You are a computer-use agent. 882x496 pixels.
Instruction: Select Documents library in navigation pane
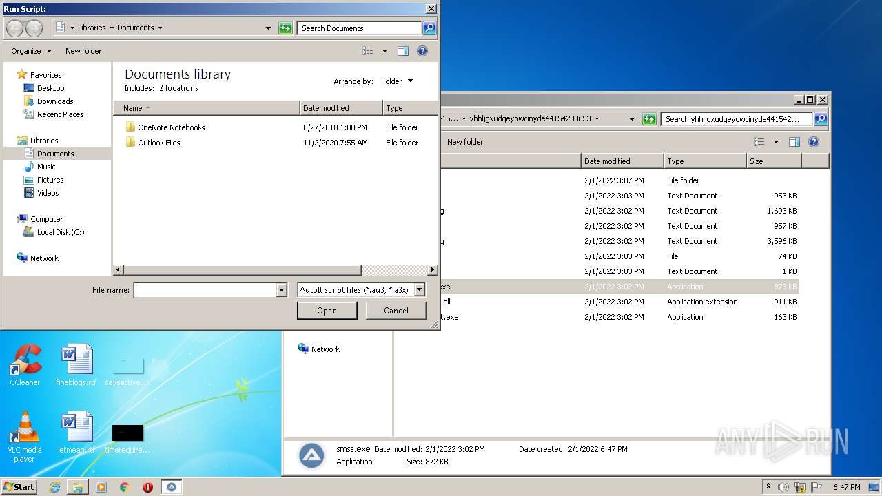pyautogui.click(x=55, y=154)
